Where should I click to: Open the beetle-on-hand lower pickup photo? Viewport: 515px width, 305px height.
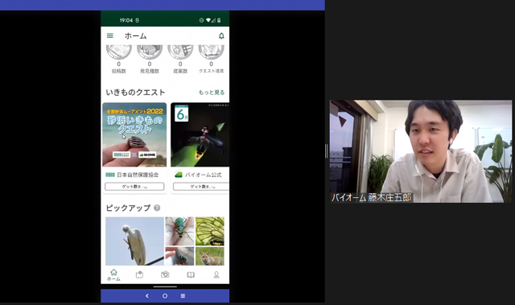point(179,256)
